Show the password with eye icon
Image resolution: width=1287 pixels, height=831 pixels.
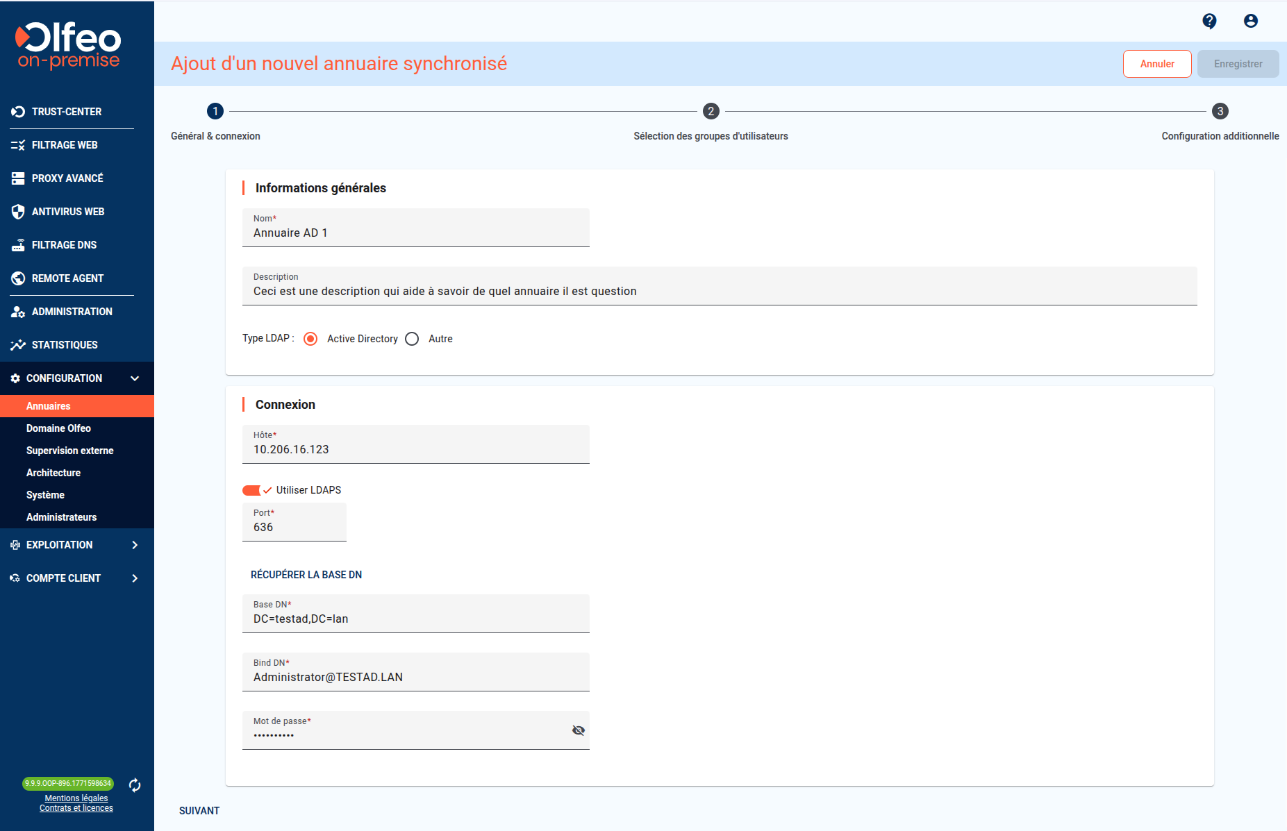(x=578, y=730)
